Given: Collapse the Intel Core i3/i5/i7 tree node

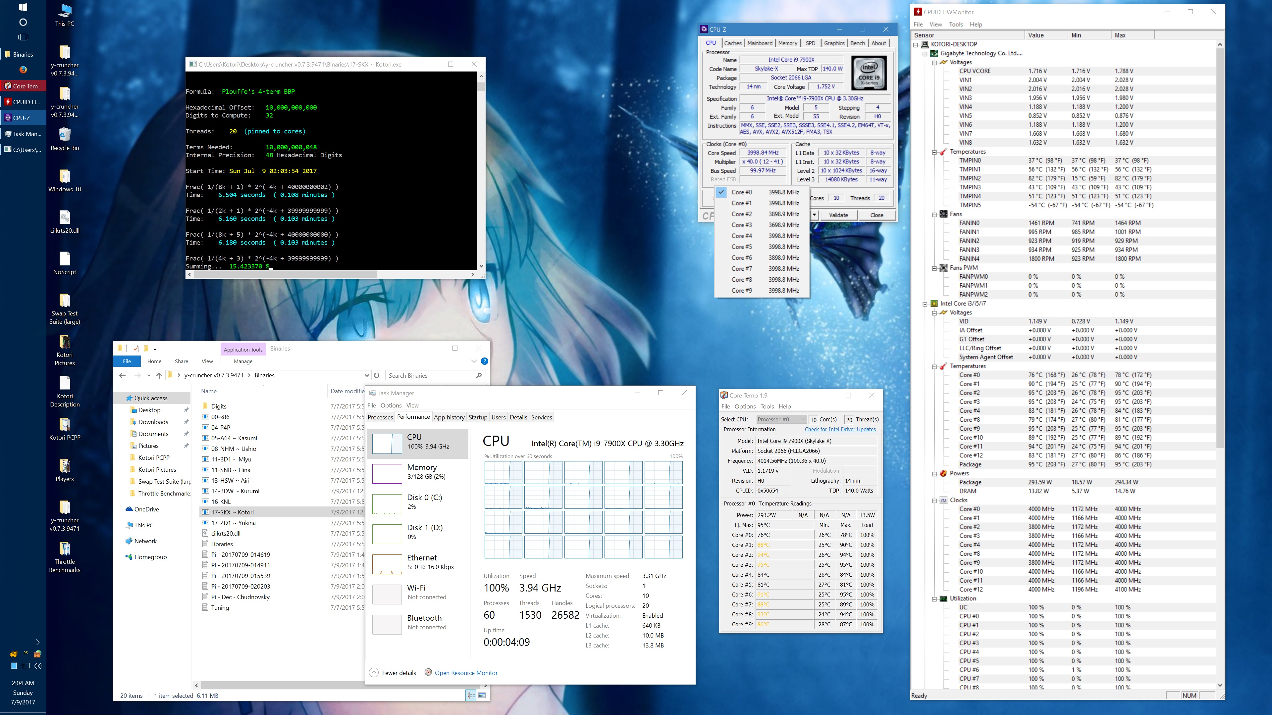Looking at the screenshot, I should (x=925, y=304).
